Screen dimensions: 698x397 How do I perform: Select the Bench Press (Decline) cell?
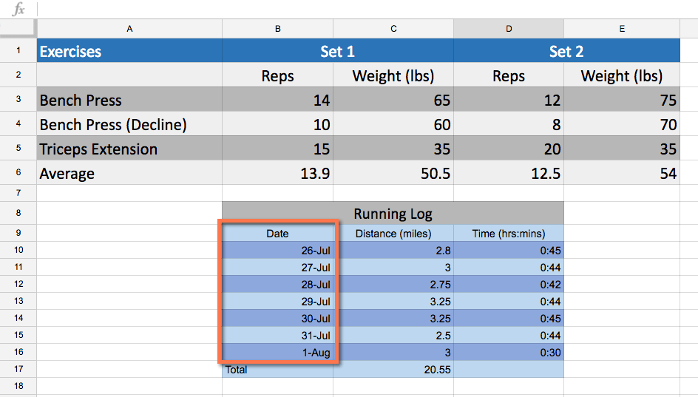[129, 125]
